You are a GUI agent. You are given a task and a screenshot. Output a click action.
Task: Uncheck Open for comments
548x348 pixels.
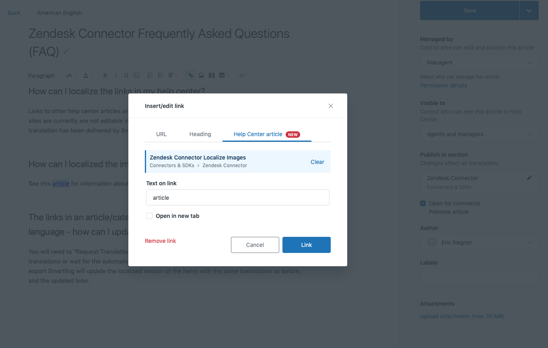(x=422, y=203)
